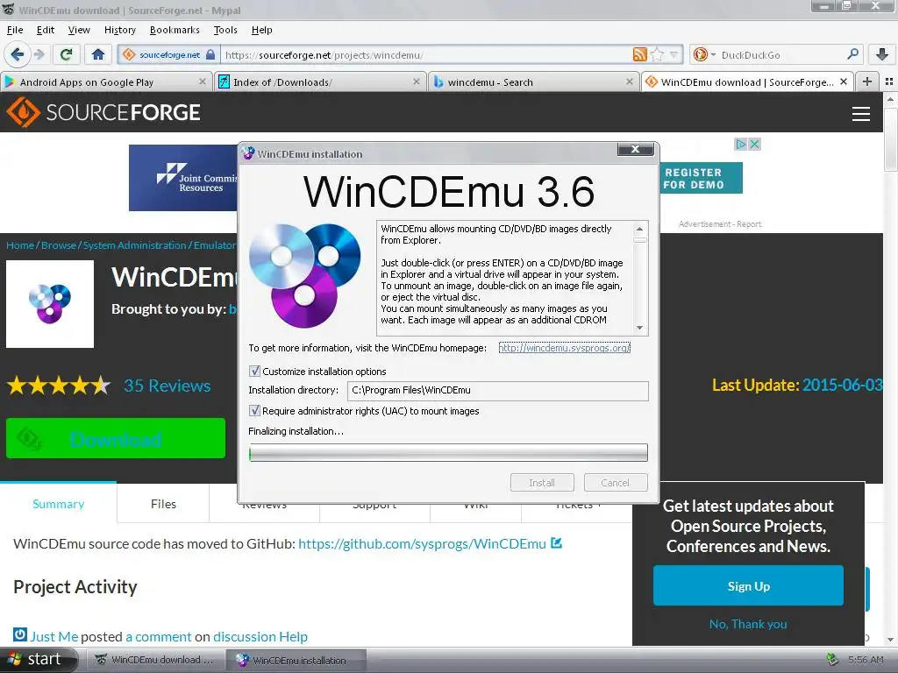
Task: Toggle Customize installation options checkbox
Action: click(x=255, y=371)
